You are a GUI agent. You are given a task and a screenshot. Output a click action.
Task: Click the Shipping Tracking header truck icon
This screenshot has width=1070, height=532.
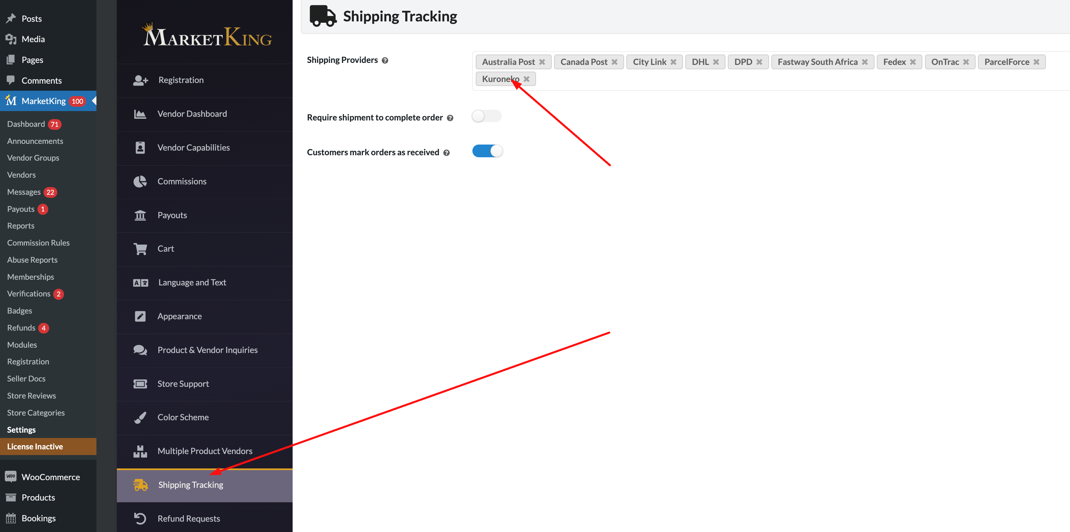[x=323, y=16]
